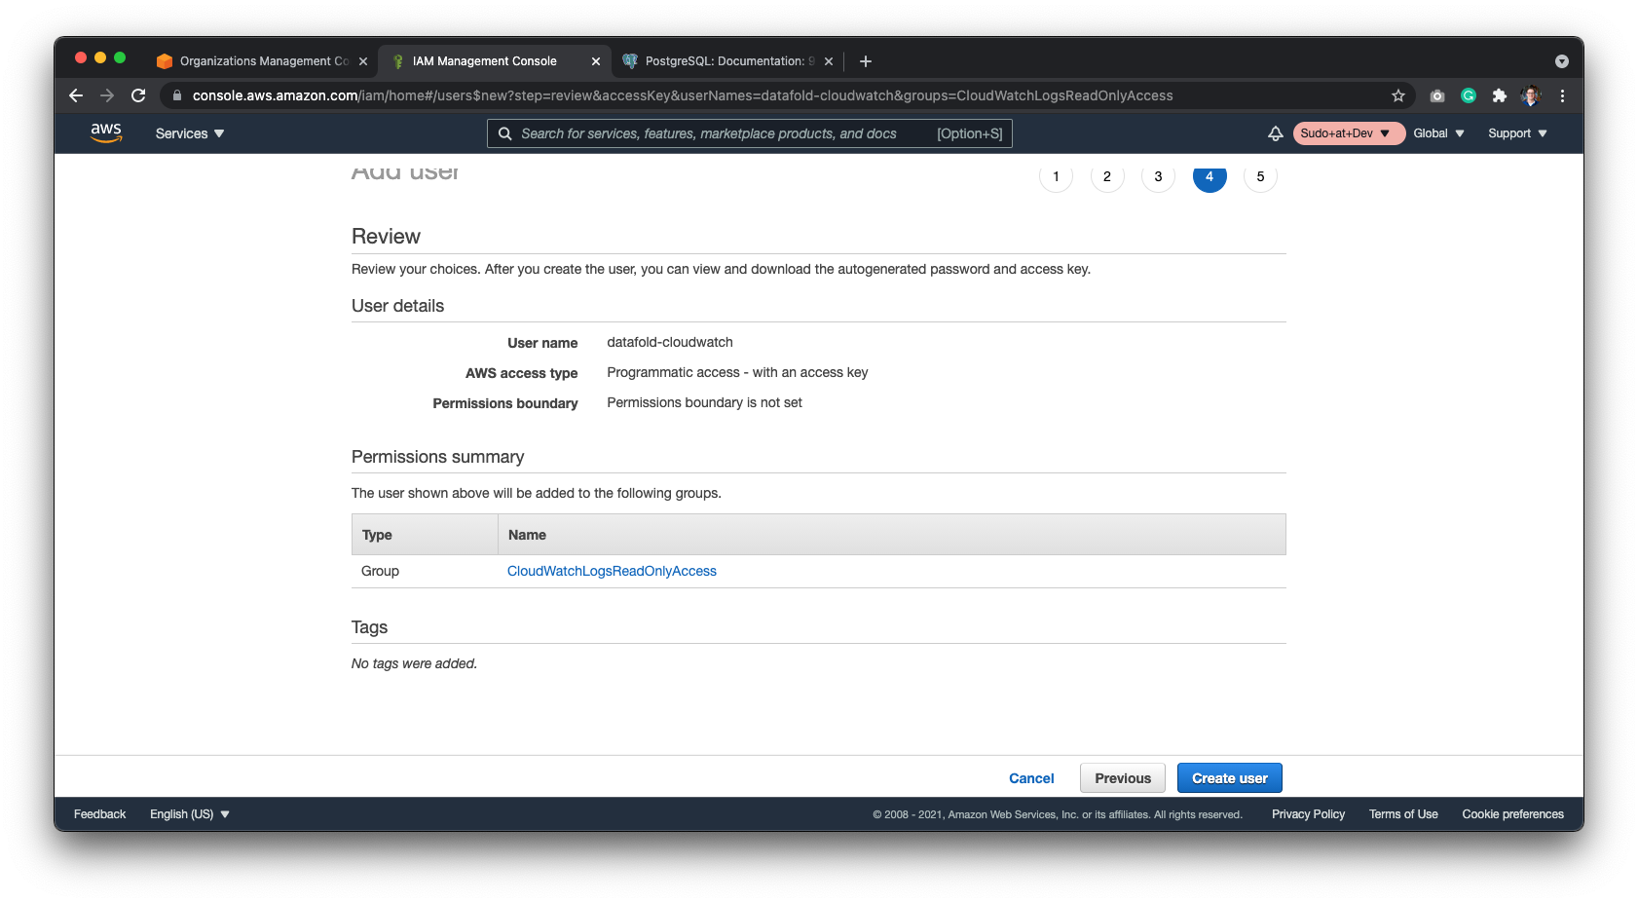Viewport: 1638px width, 903px height.
Task: Bookmark this page with the star icon
Action: tap(1398, 95)
